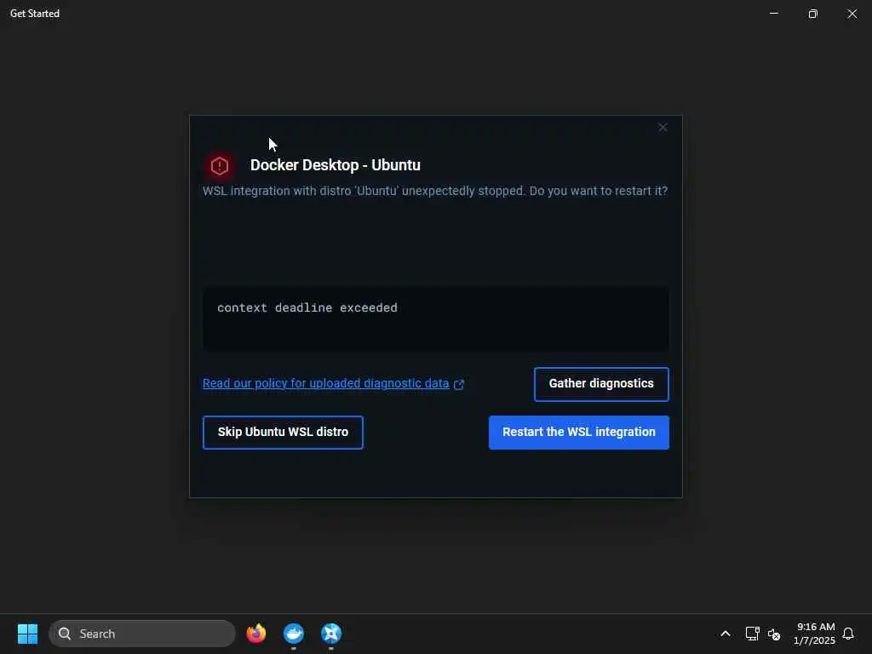
Task: Click the magnifier icon in the Search box
Action: 65,634
